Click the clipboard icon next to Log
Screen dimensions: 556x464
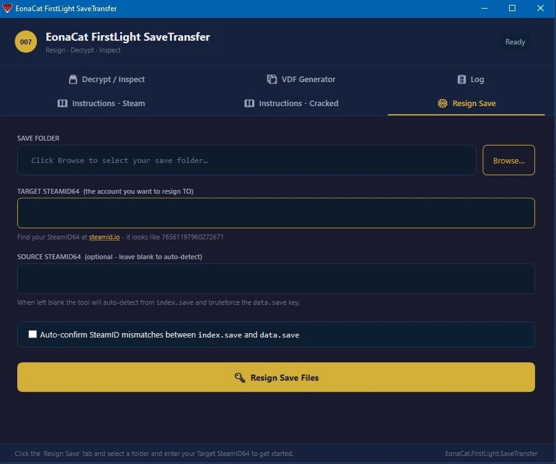tap(461, 79)
